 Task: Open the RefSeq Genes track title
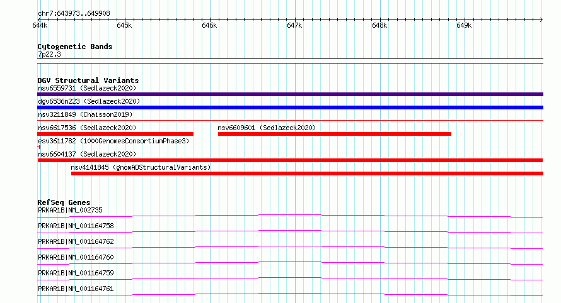(64, 202)
